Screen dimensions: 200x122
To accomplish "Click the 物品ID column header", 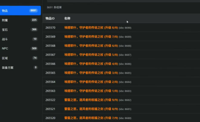I will (50, 18).
